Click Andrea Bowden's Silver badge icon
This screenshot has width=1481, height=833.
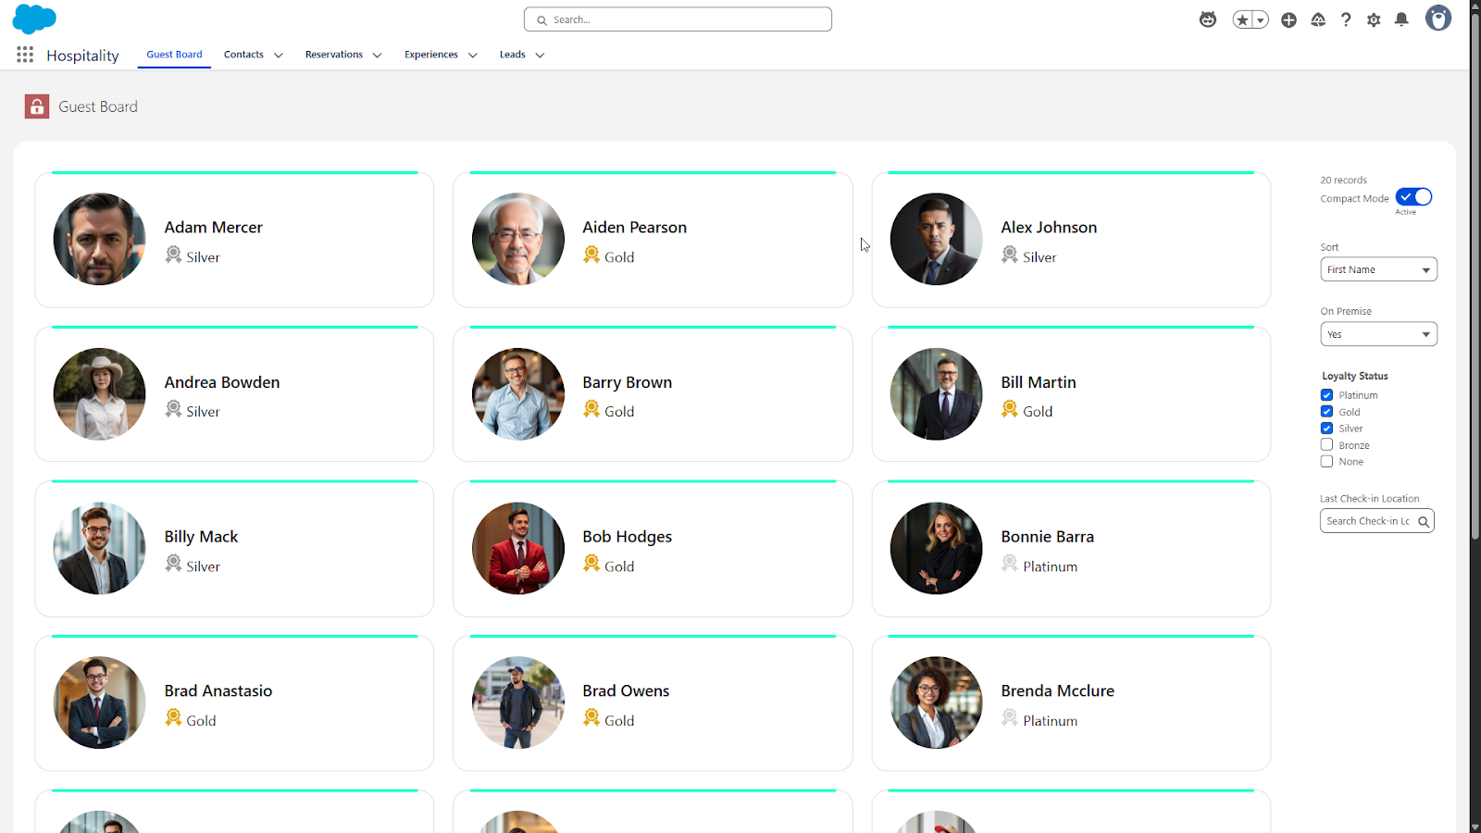[173, 409]
